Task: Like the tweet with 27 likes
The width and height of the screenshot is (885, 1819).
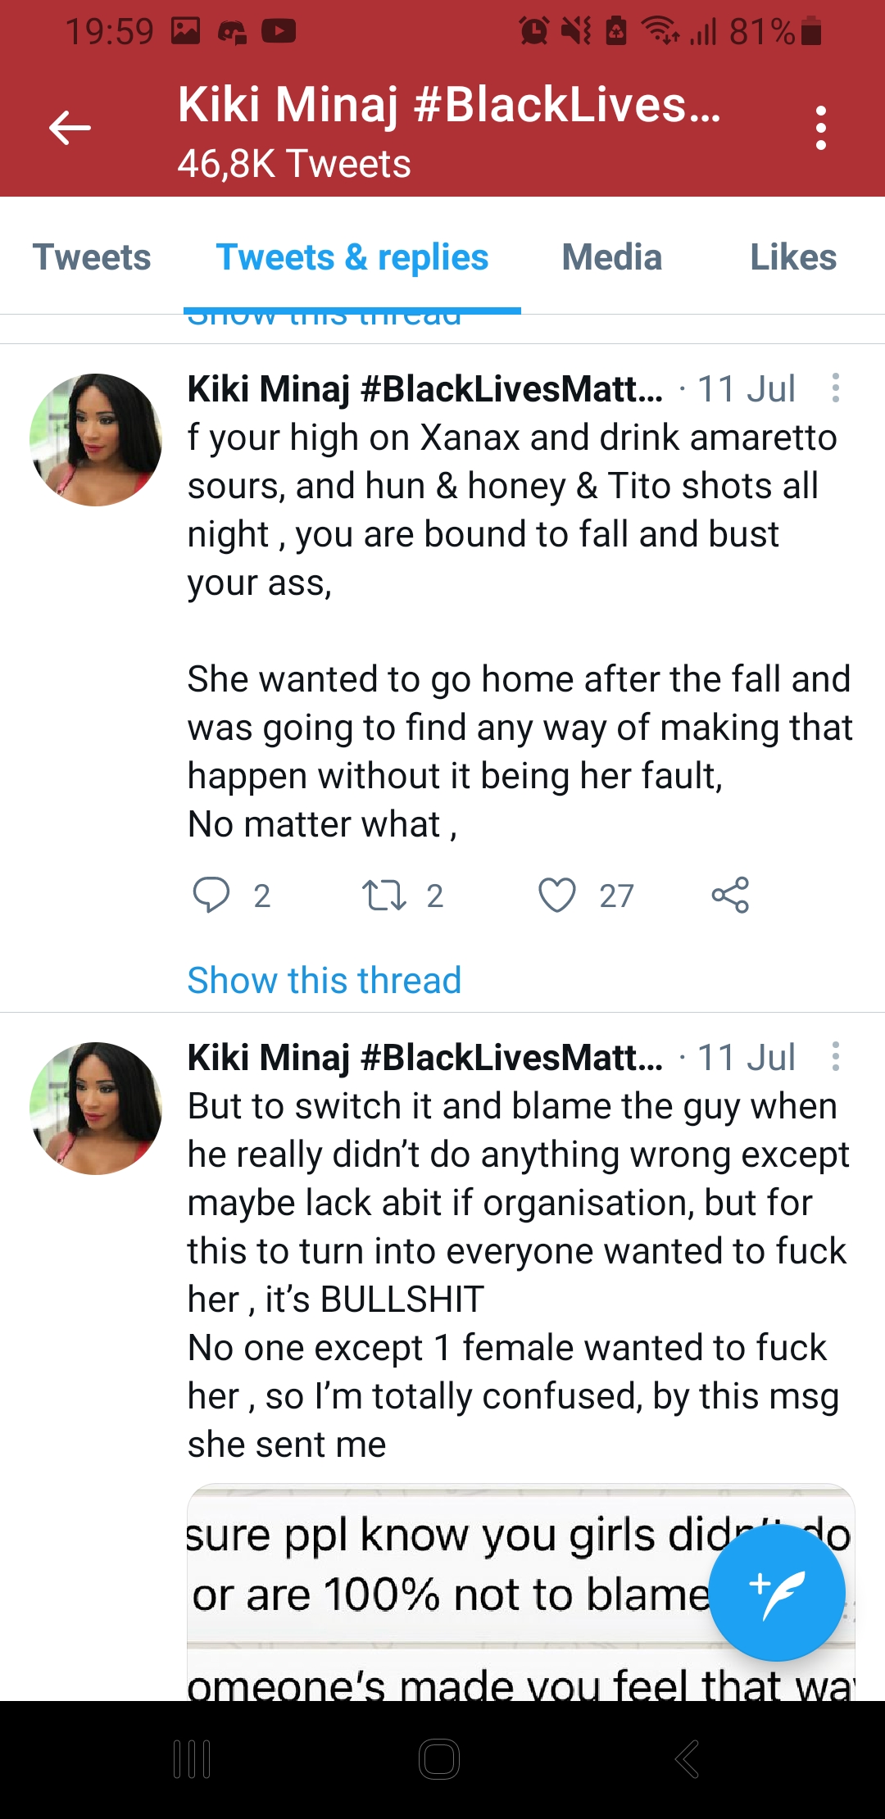Action: (557, 895)
